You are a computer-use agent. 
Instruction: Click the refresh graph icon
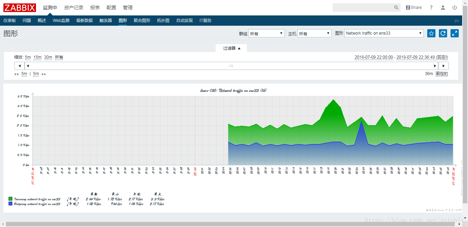point(443,33)
